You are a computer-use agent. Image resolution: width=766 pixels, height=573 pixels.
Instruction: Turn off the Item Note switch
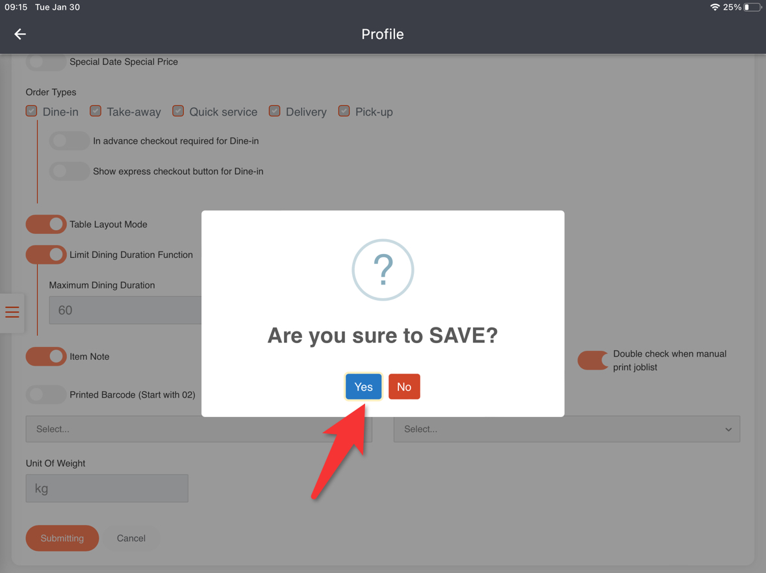(x=46, y=357)
